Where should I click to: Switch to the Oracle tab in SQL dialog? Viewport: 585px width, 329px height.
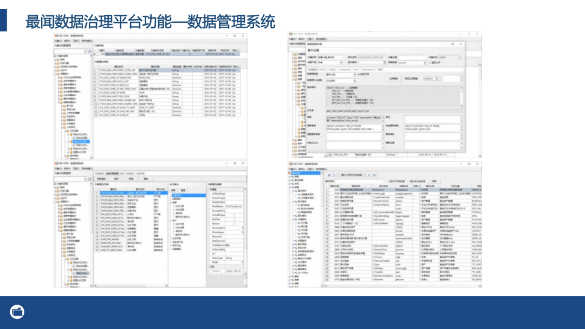point(313,70)
